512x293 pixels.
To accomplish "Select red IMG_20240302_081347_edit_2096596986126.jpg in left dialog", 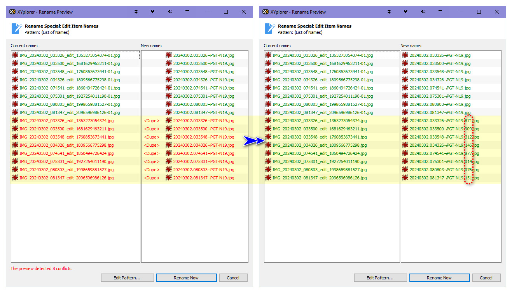I will click(66, 178).
